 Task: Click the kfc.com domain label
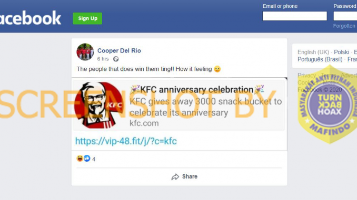coord(144,123)
